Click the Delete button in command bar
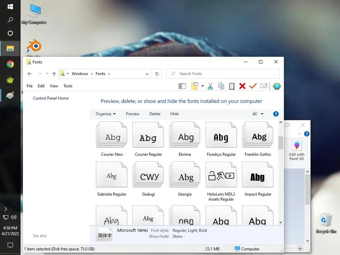 click(x=155, y=114)
